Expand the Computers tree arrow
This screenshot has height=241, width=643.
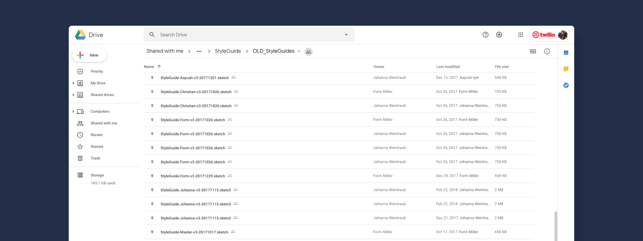pyautogui.click(x=73, y=112)
